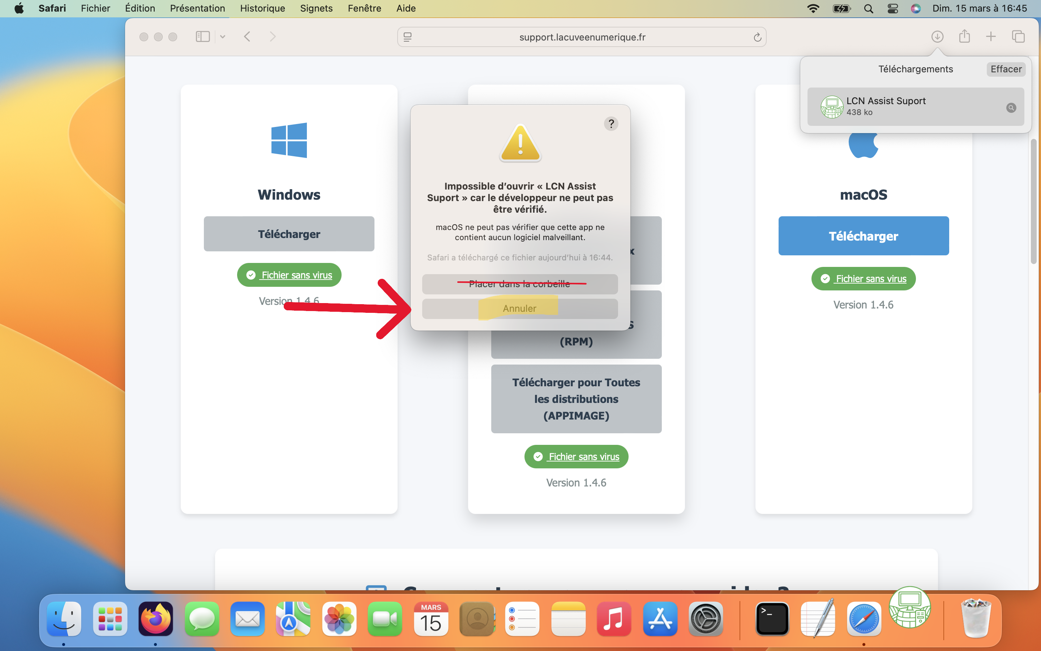
Task: Open a new tab with the plus icon
Action: (x=991, y=37)
